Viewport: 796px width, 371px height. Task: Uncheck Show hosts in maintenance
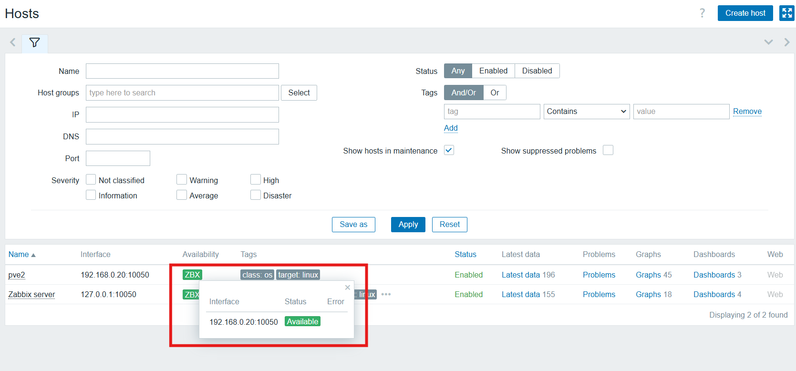(x=449, y=150)
